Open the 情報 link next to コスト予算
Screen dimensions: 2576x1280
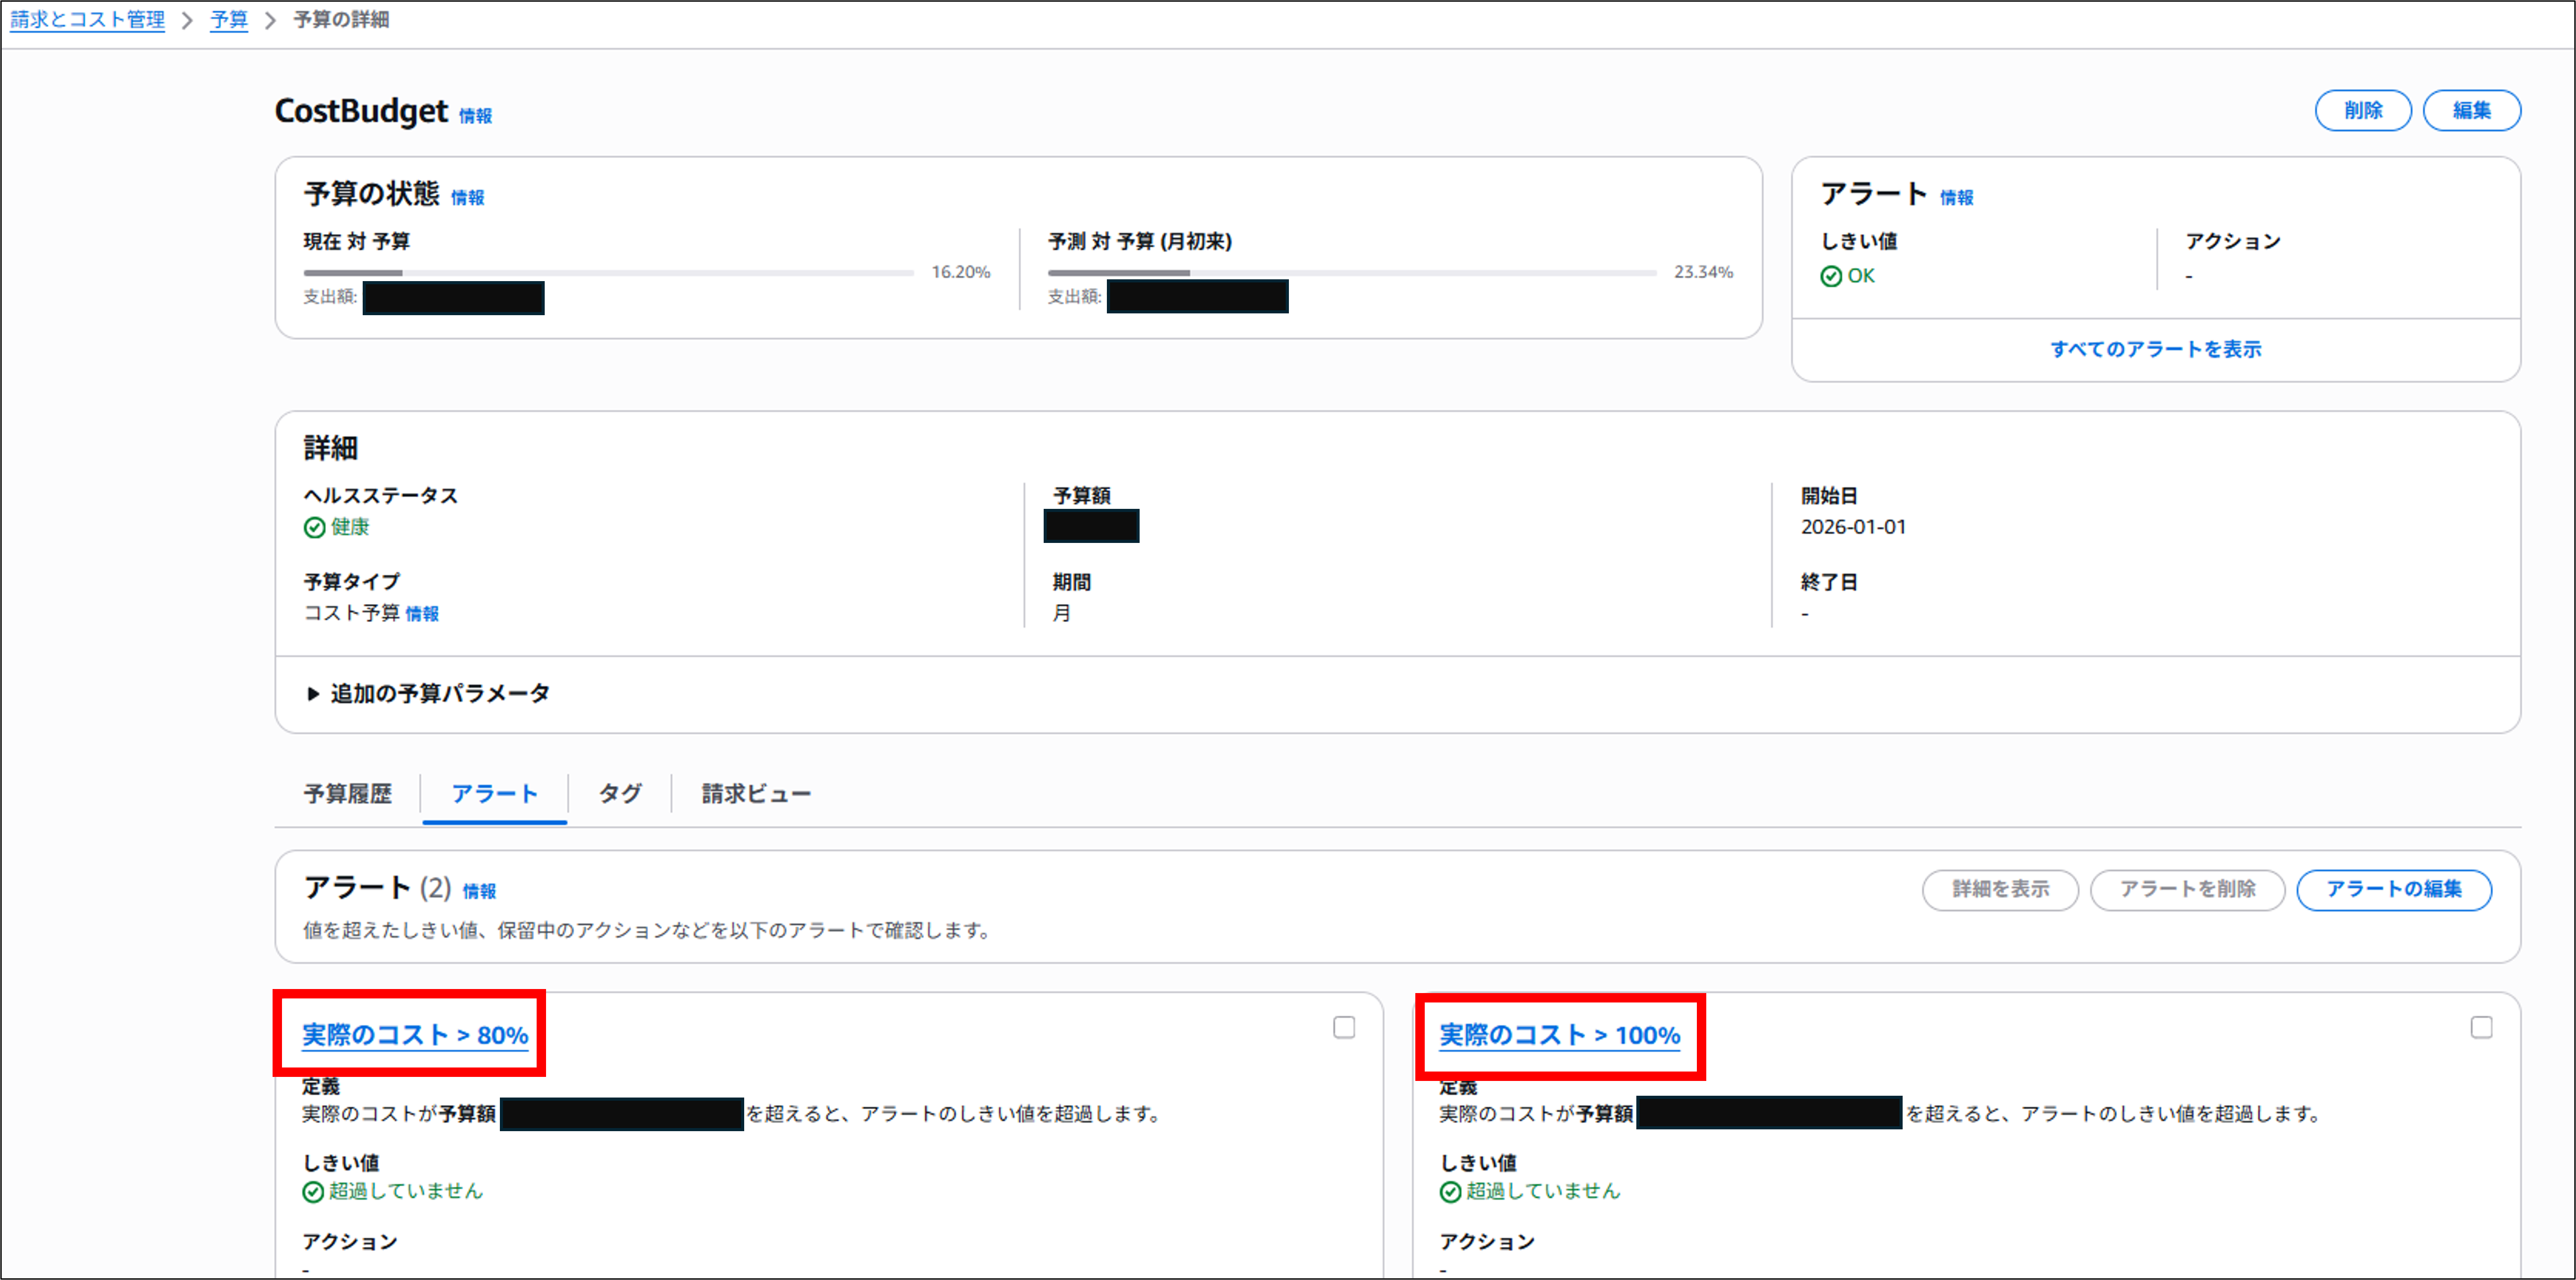[x=421, y=614]
